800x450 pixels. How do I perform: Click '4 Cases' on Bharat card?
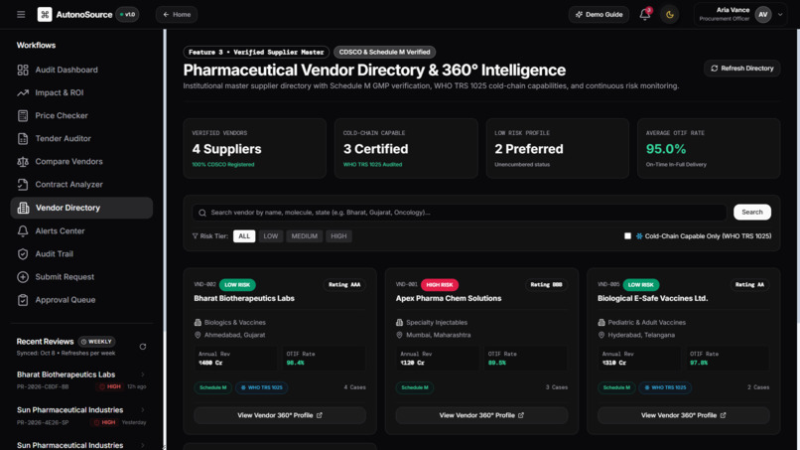(x=354, y=387)
